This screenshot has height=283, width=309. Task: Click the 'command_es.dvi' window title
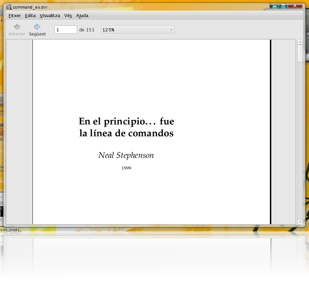pyautogui.click(x=30, y=7)
